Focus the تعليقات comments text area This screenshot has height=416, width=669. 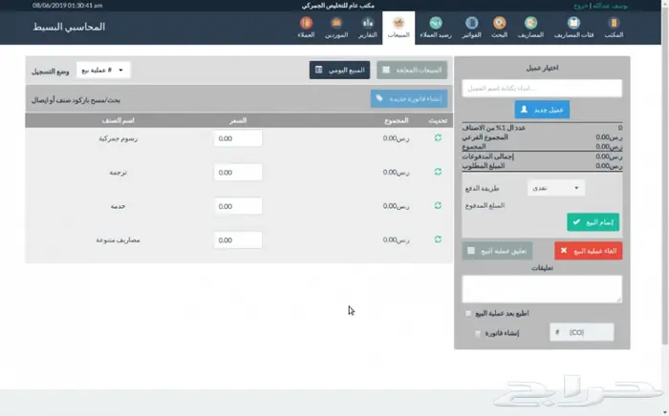pos(542,289)
